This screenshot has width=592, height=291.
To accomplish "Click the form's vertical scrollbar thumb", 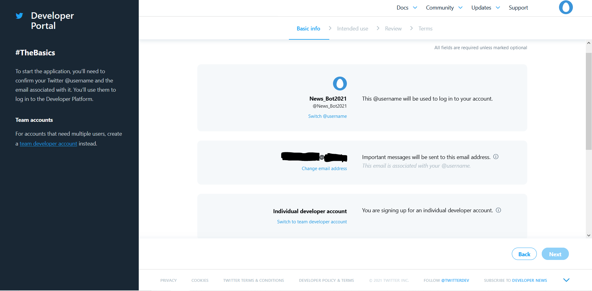I will (589, 101).
